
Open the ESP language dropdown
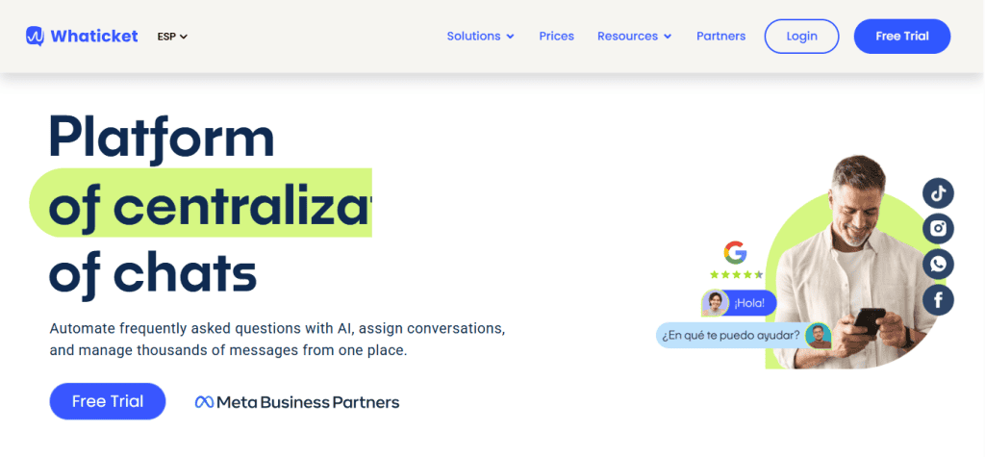172,37
